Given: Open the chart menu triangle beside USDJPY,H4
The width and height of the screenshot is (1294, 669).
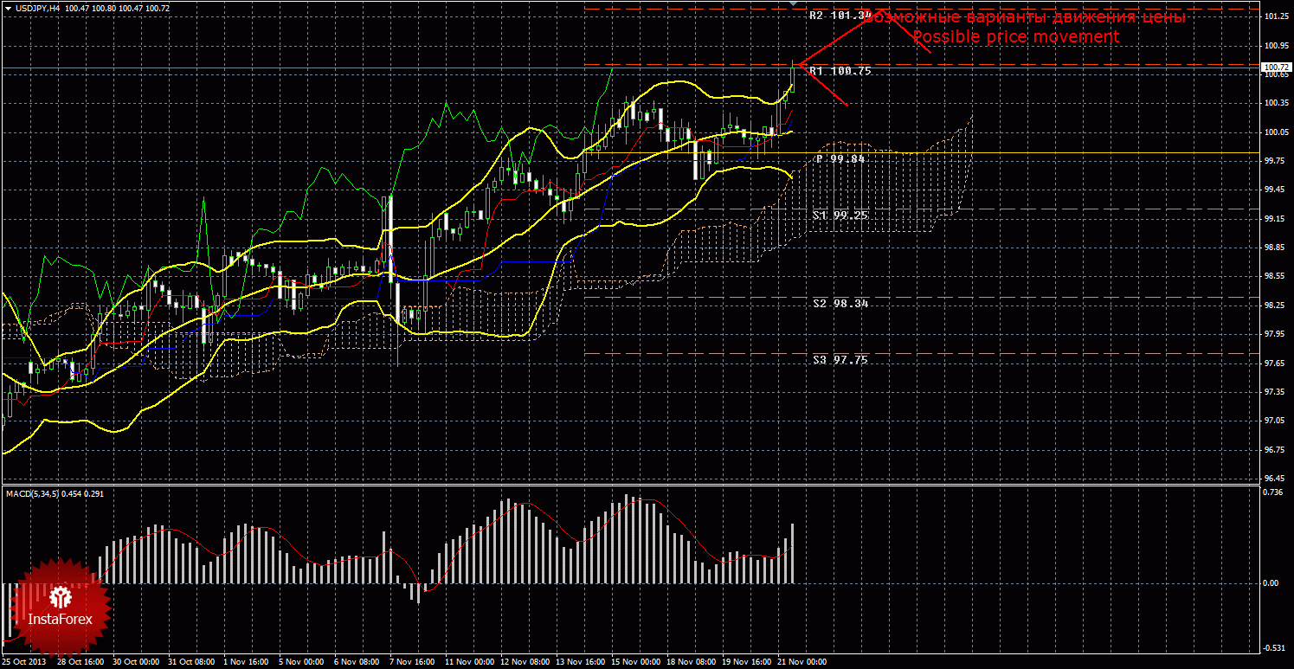Looking at the screenshot, I should (x=7, y=8).
